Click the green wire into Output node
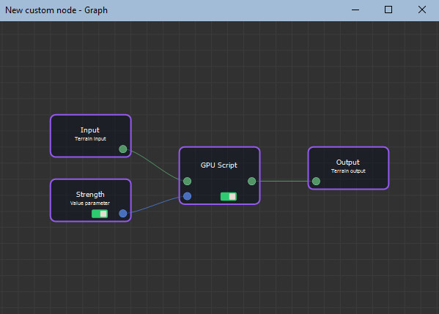The width and height of the screenshot is (439, 314). 284,182
